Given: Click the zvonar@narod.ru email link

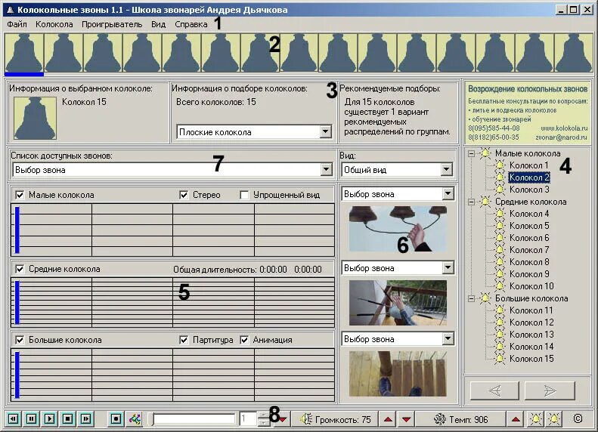Looking at the screenshot, I should click(562, 137).
